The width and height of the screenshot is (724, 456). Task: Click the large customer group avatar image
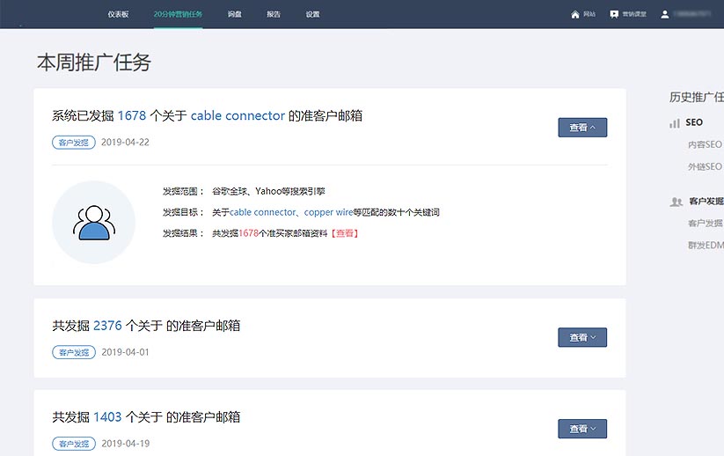tap(93, 222)
